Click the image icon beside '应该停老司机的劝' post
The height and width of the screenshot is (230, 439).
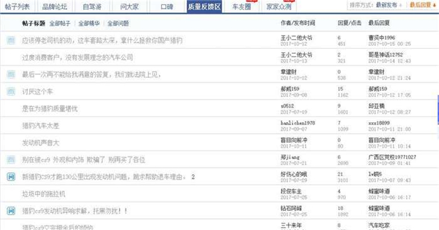(11, 40)
